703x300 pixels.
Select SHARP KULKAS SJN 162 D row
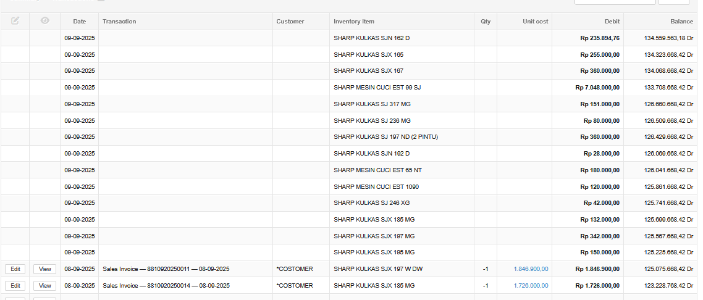coord(350,38)
